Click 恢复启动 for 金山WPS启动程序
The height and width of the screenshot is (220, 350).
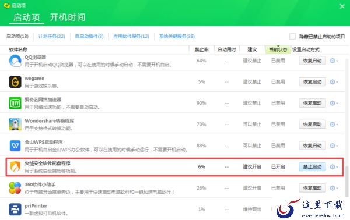pos(312,146)
